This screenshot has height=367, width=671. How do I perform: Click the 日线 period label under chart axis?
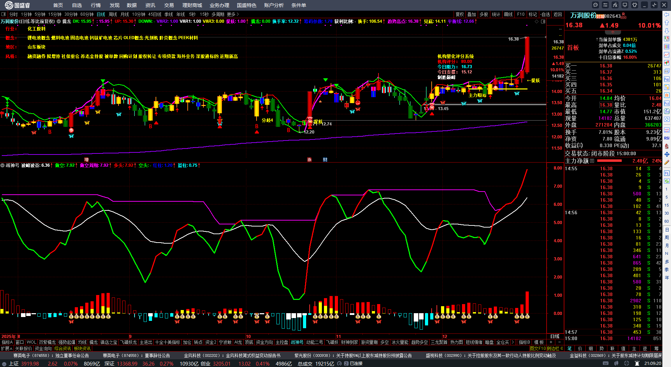click(555, 336)
